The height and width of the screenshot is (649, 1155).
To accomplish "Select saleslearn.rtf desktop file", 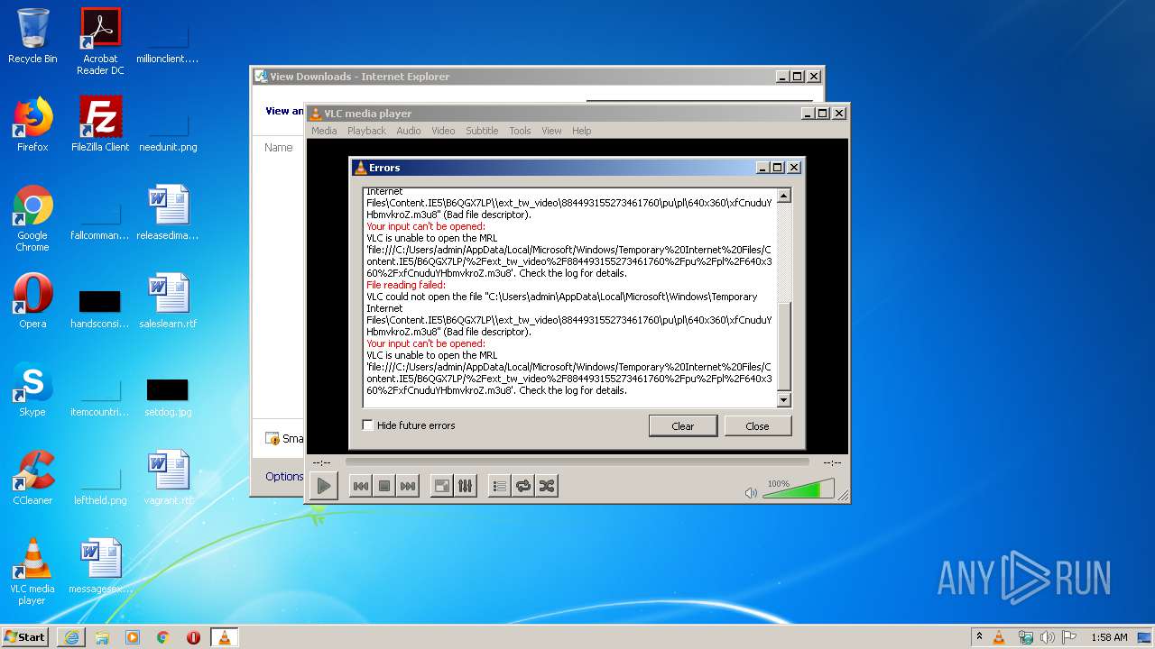I will 168,300.
